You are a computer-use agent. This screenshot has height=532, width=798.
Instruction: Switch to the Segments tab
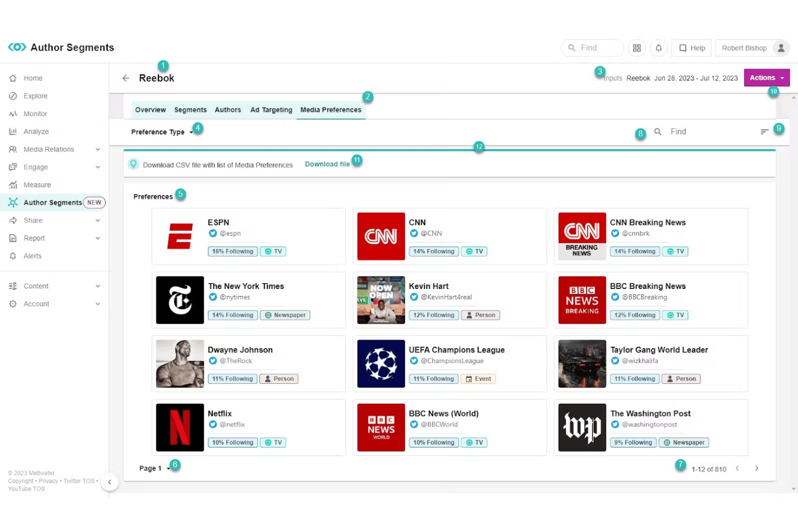pyautogui.click(x=190, y=110)
